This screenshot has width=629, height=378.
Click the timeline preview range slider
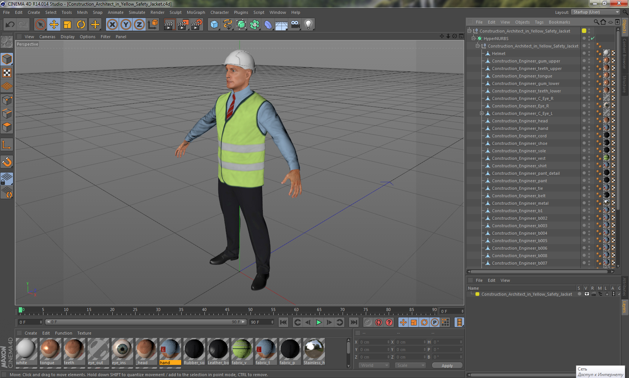[x=146, y=322]
